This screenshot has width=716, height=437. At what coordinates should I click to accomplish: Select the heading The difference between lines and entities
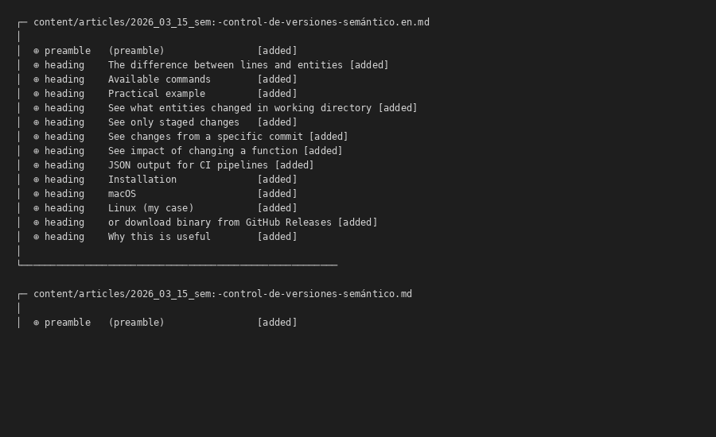click(x=226, y=65)
